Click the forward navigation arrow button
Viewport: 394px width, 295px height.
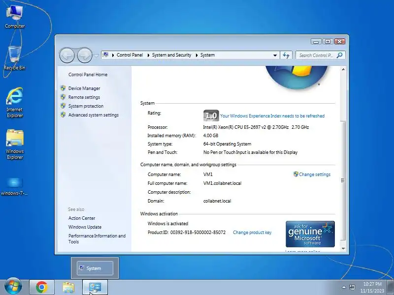tap(84, 55)
